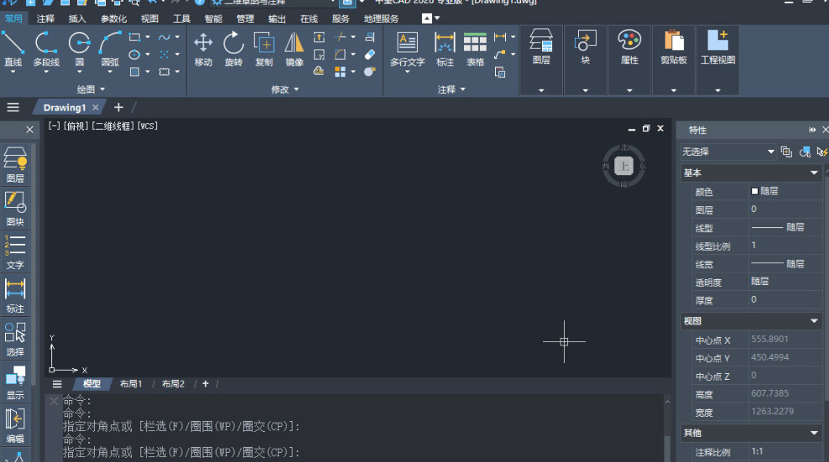Choose the 镜像 (Mirror) tool
The width and height of the screenshot is (829, 462).
pos(295,49)
